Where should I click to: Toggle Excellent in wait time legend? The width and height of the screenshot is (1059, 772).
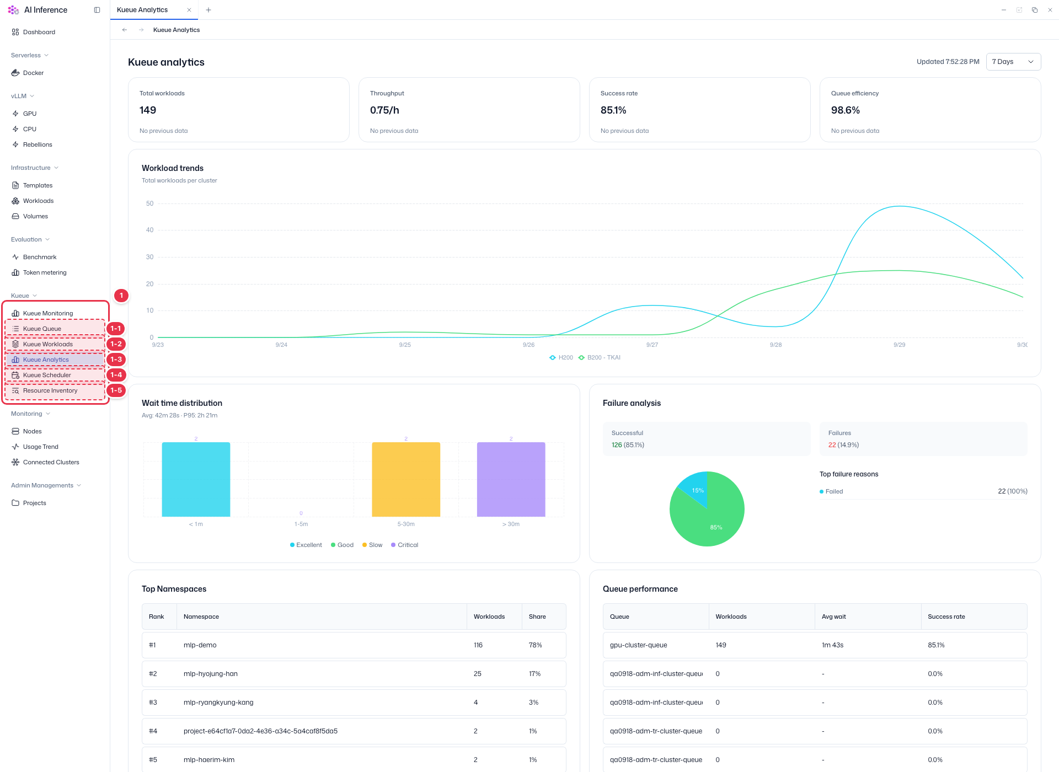306,545
